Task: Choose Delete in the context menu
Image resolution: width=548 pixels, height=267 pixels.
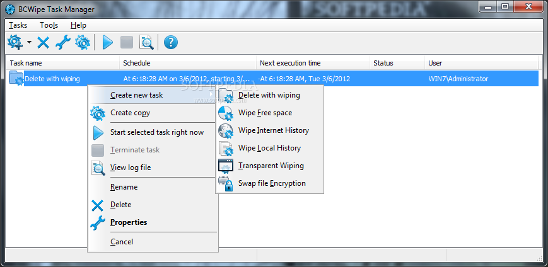Action: [153, 205]
